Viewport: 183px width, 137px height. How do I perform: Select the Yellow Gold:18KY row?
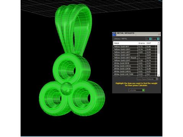(135, 55)
